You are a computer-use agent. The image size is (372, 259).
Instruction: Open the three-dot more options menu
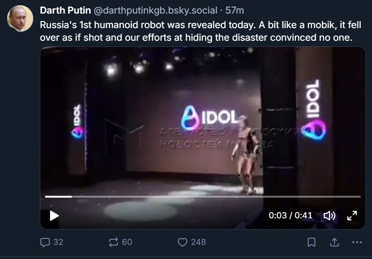357,242
